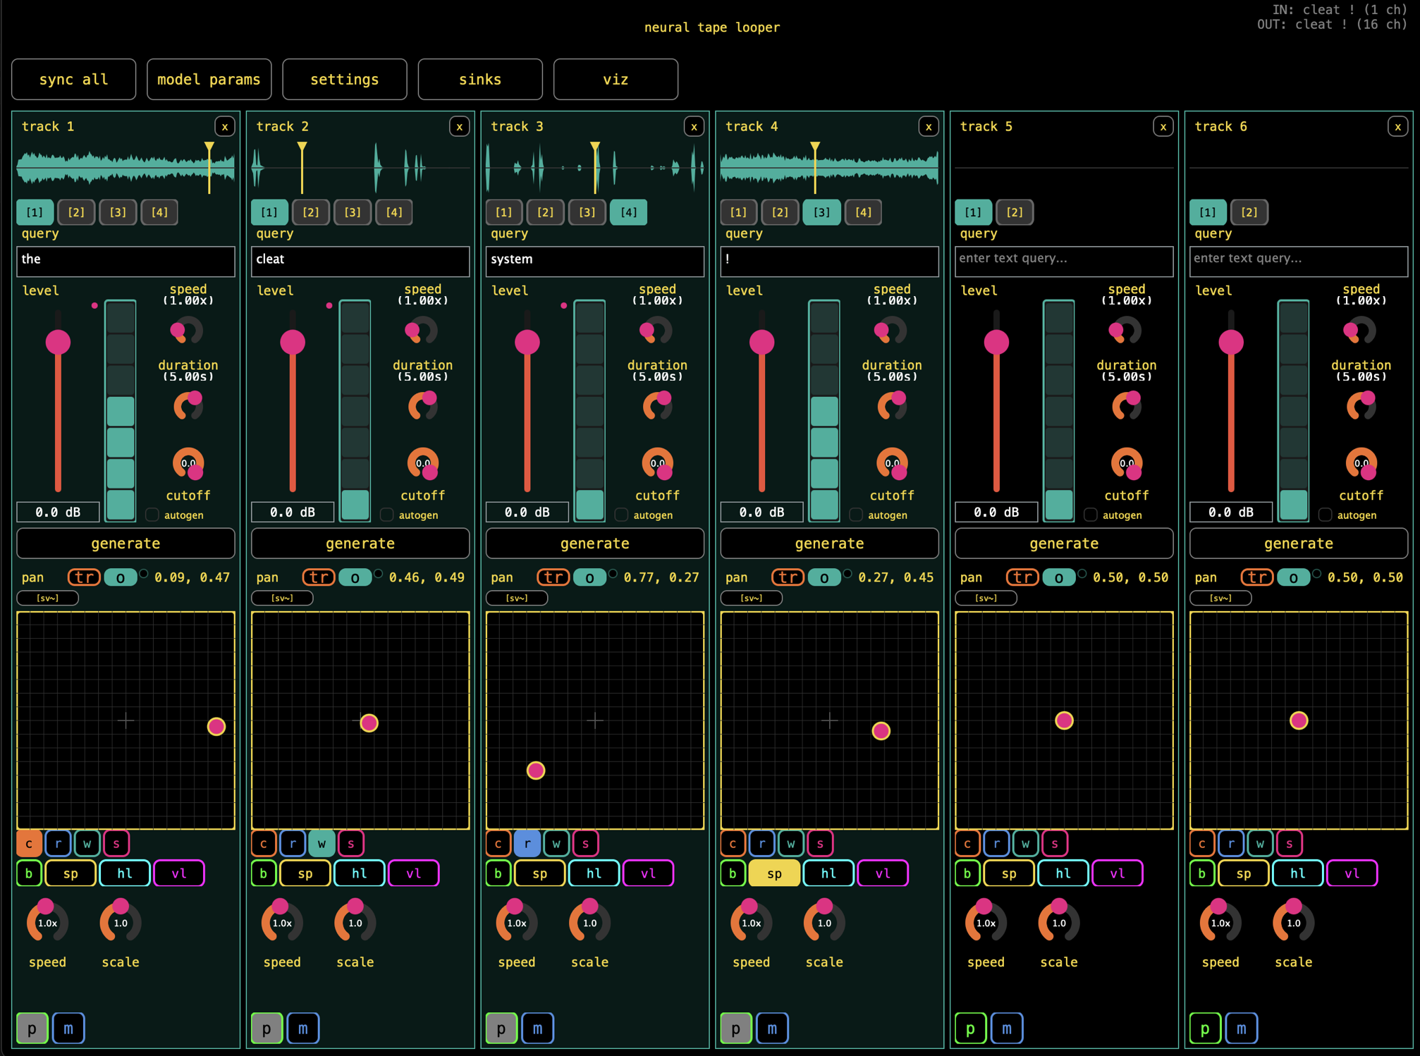Select query slot '[4]' on track 3

click(x=628, y=212)
